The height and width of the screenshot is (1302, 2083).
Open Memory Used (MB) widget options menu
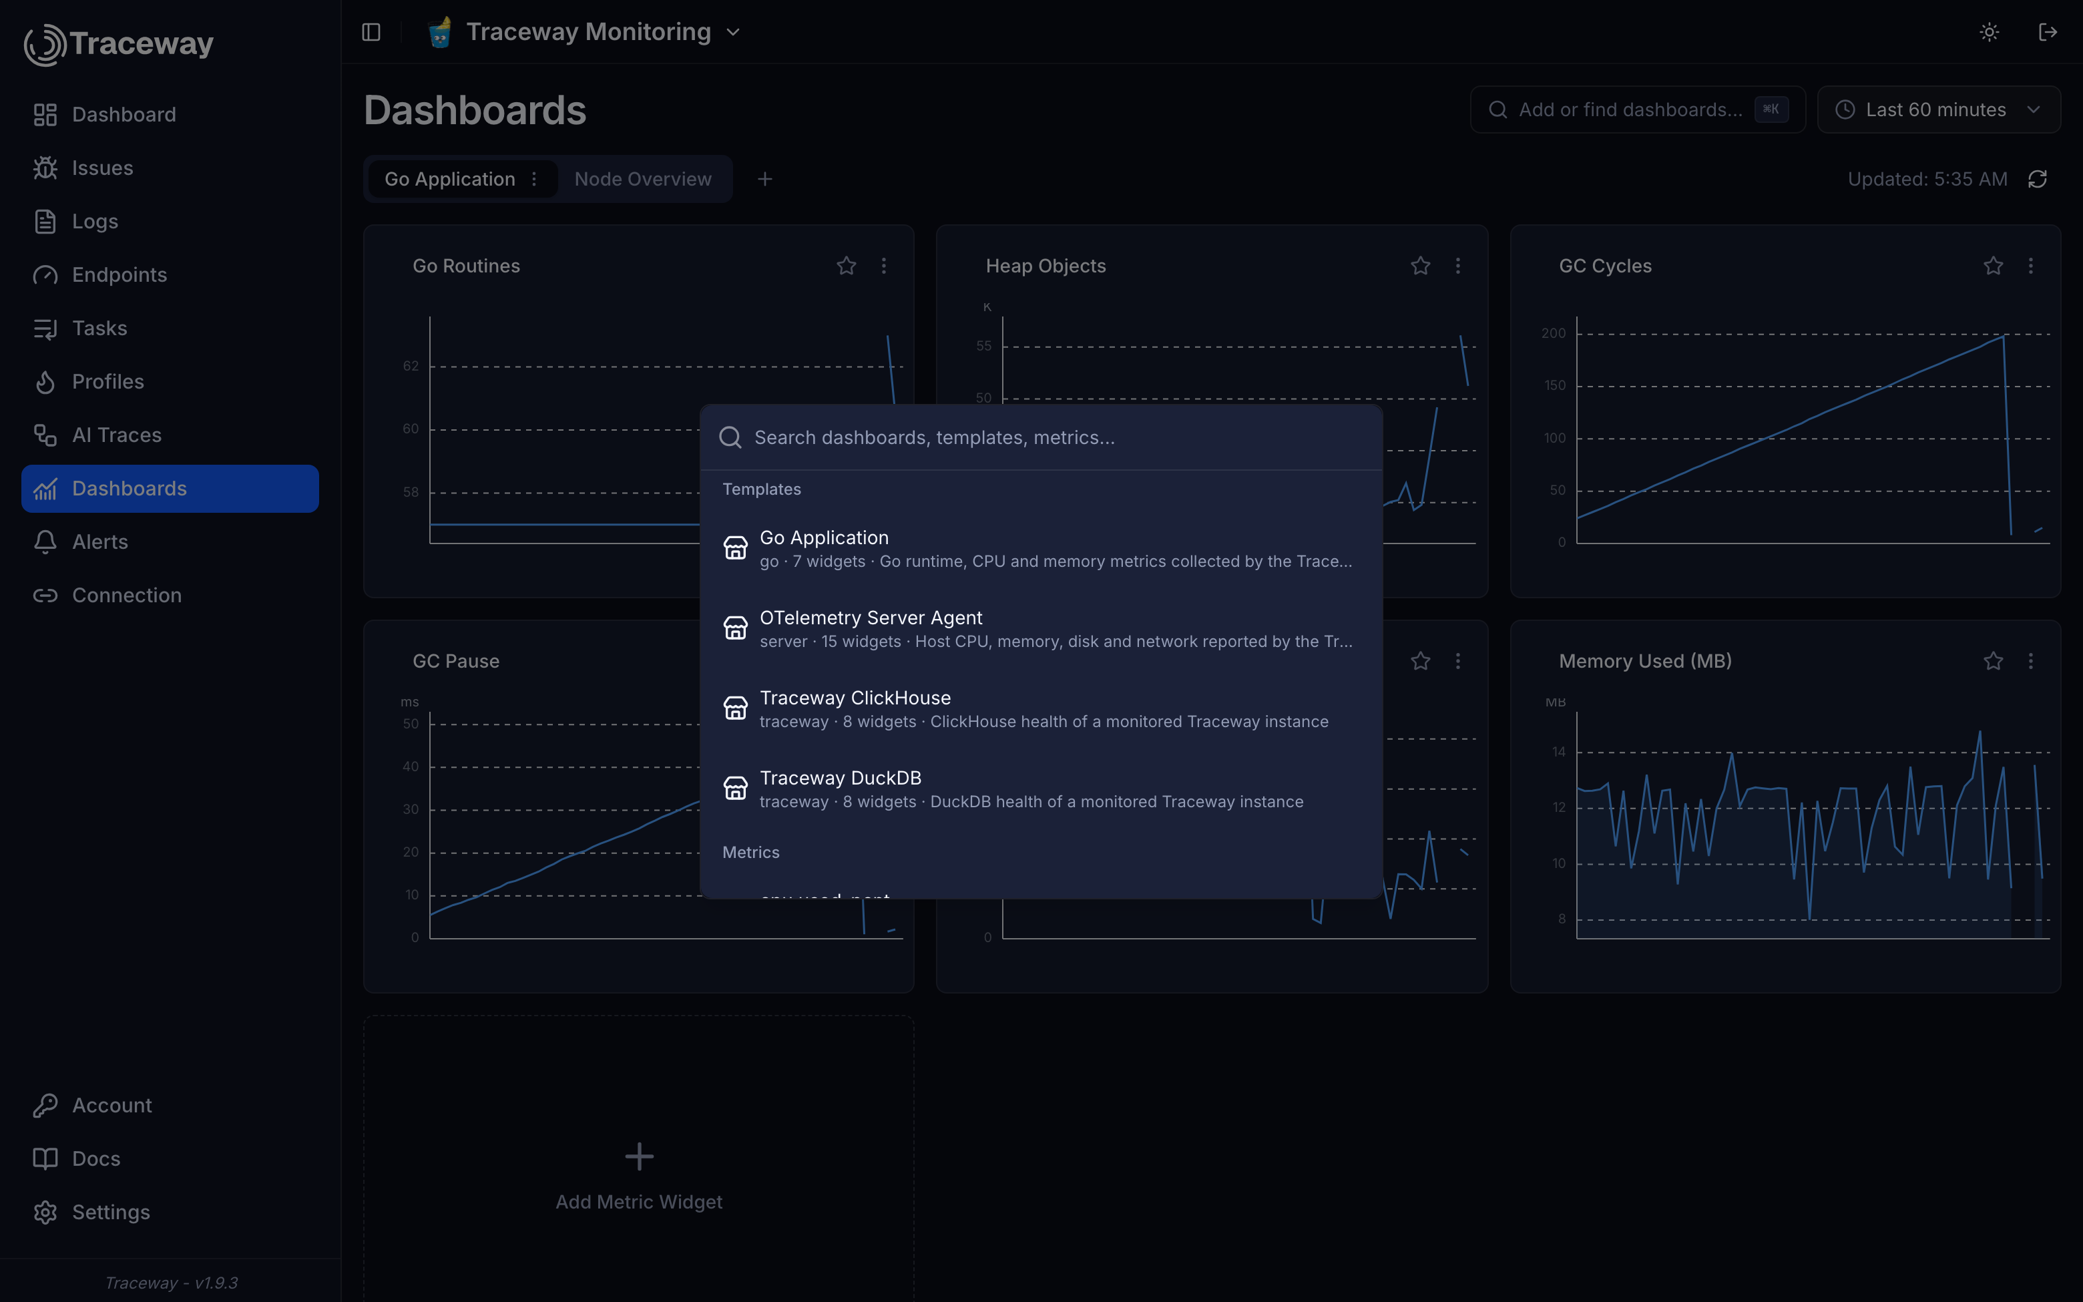click(x=2032, y=661)
